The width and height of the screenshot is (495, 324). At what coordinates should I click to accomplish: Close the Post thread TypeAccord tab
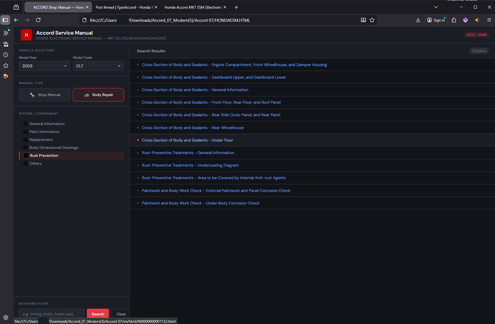click(x=156, y=7)
